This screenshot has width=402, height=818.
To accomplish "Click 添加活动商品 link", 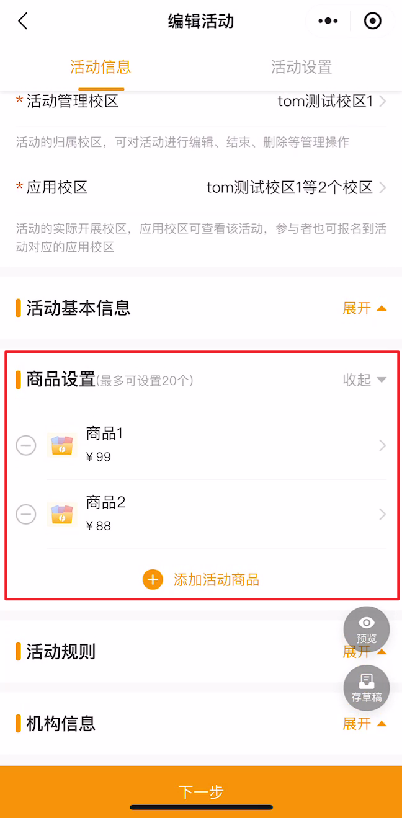I will [x=217, y=580].
